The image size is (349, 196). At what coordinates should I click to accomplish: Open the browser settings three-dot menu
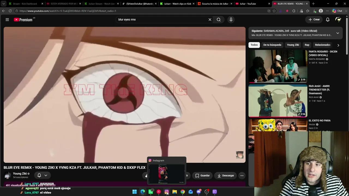point(327,11)
